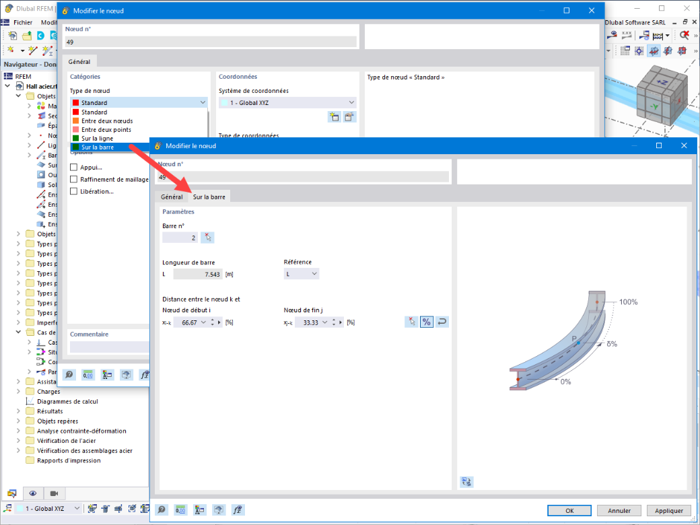The image size is (700, 525).
Task: Click the new member tool icon in toolbar
Action: [x=47, y=50]
